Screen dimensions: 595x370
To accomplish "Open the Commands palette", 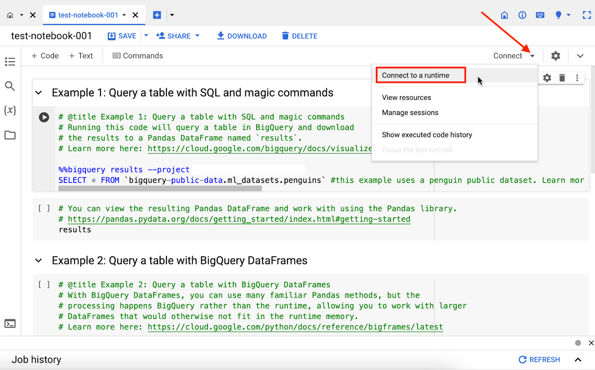I will click(138, 56).
